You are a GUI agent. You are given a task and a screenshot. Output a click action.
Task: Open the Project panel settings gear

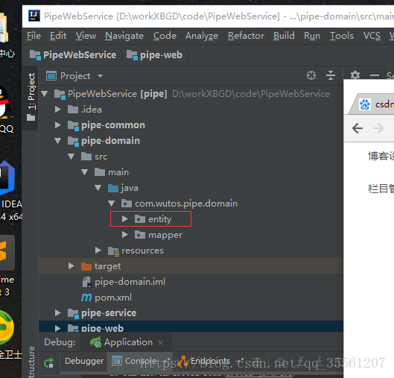coord(355,75)
